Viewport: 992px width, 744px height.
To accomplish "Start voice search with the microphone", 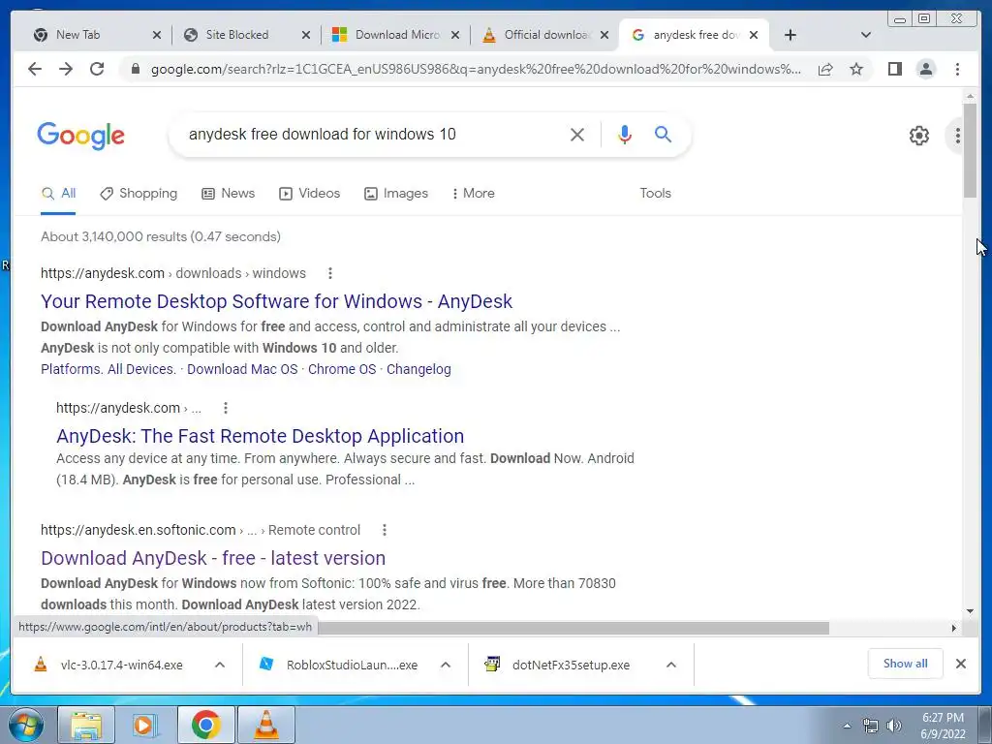I will click(x=625, y=134).
